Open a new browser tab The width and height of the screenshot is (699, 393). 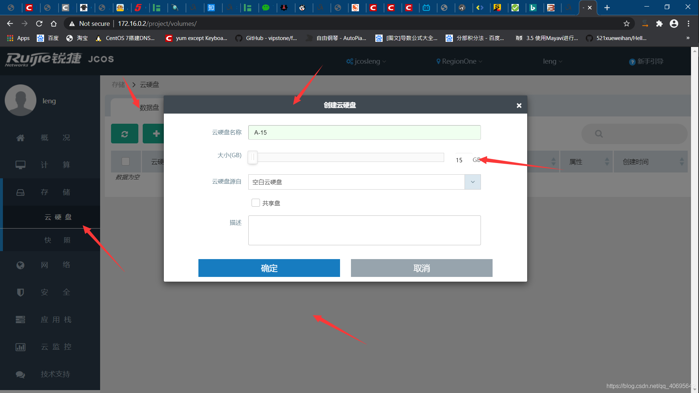607,8
